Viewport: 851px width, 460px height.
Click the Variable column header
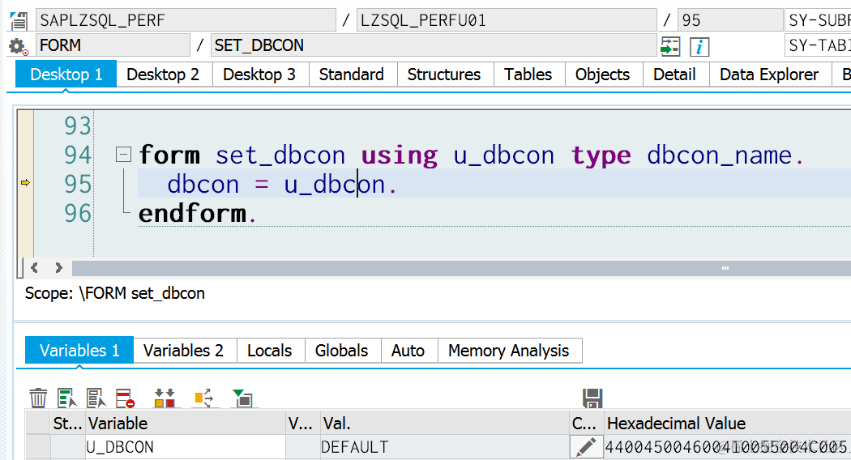[185, 423]
